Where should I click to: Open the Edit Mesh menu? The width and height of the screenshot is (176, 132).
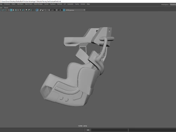20,4
